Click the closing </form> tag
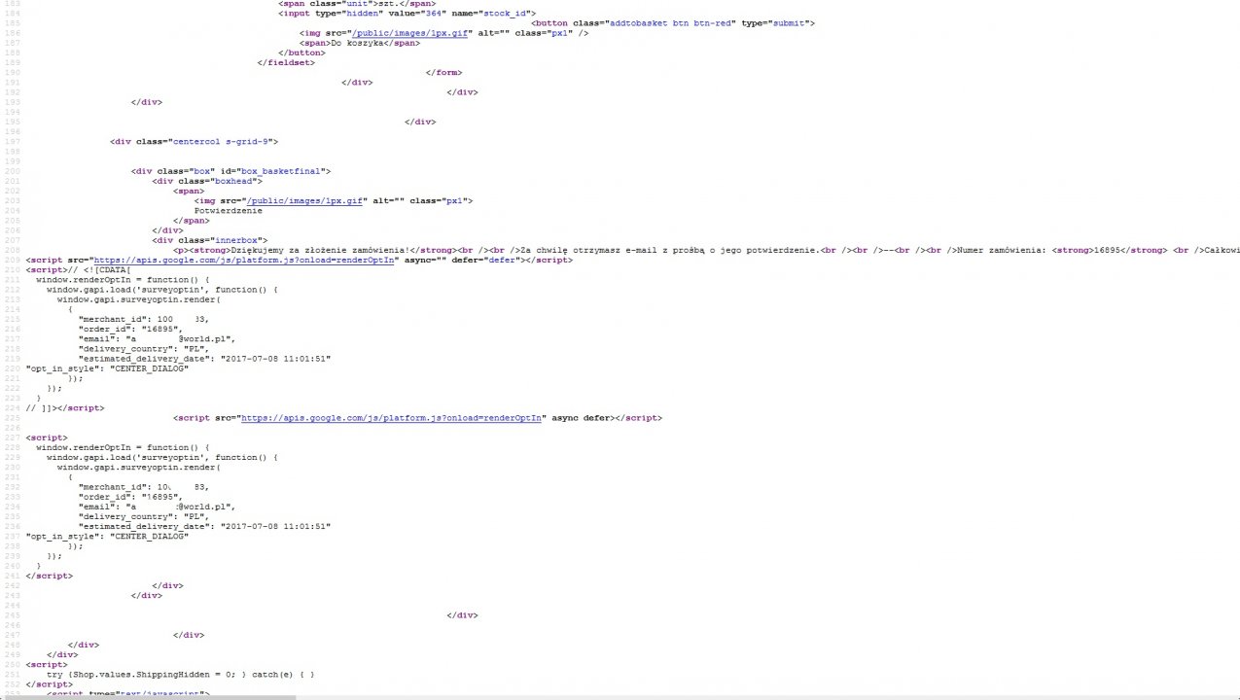The height and width of the screenshot is (700, 1240). tap(443, 73)
